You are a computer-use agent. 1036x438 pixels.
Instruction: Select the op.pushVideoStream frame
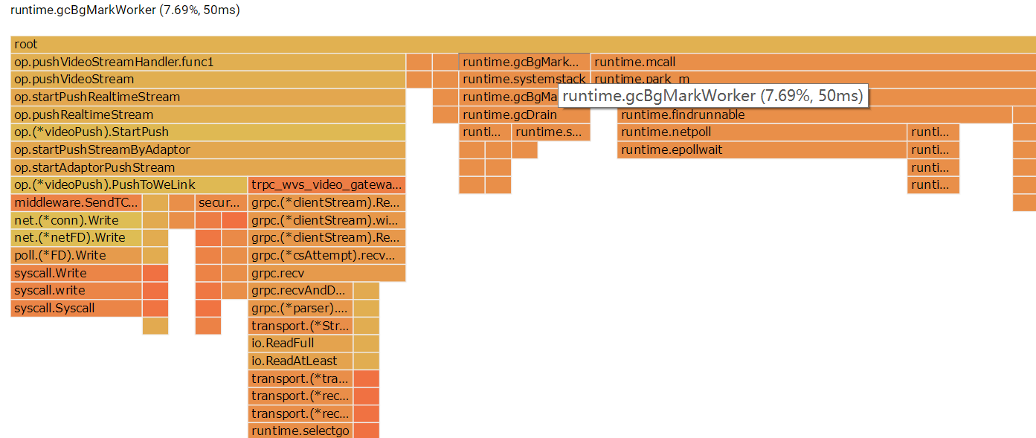208,80
